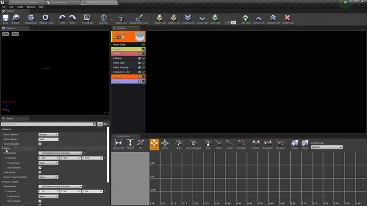
Task: Click Create curve tab icon
Action: point(295,144)
